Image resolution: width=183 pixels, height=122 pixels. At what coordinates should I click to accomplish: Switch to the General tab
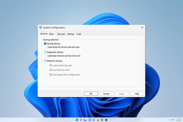(44, 34)
